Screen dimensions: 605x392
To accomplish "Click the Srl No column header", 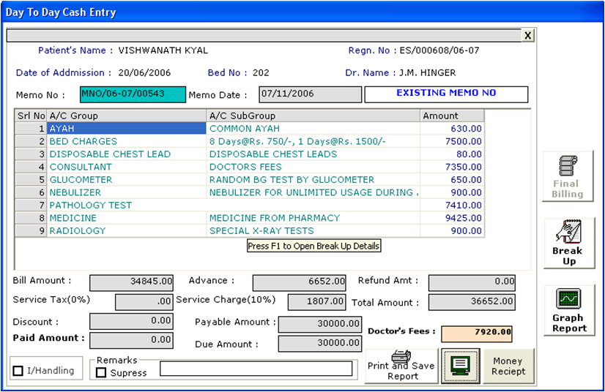I will click(31, 116).
